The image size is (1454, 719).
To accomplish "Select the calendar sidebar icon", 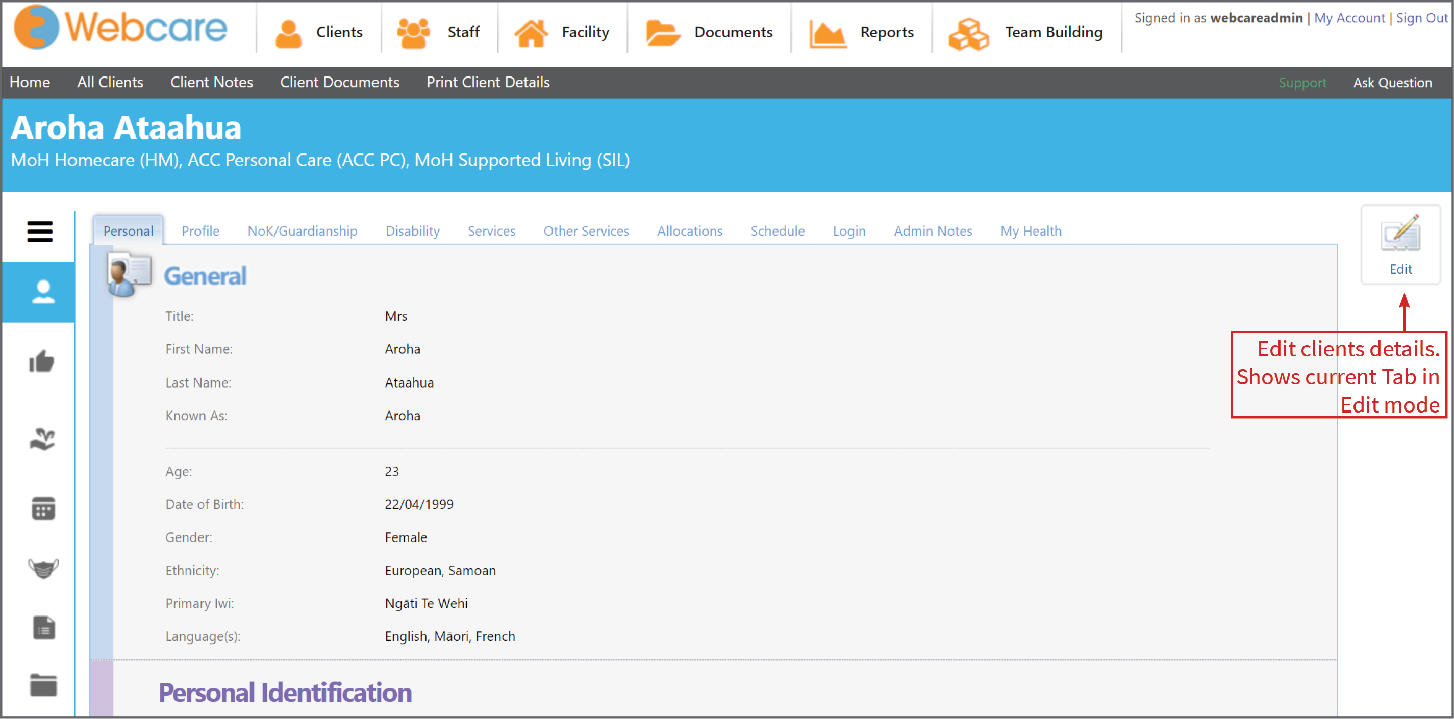I will click(x=43, y=508).
